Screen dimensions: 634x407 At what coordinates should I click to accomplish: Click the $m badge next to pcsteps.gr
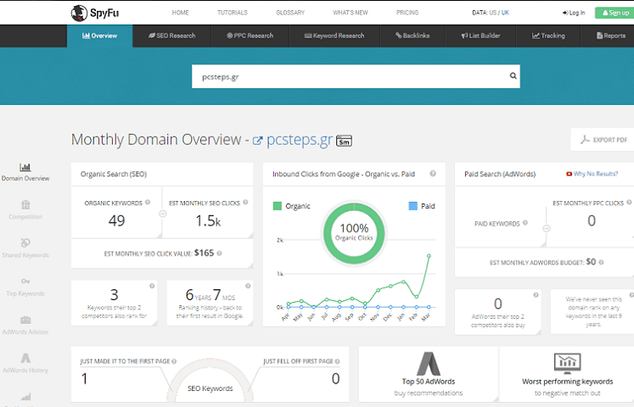(344, 141)
